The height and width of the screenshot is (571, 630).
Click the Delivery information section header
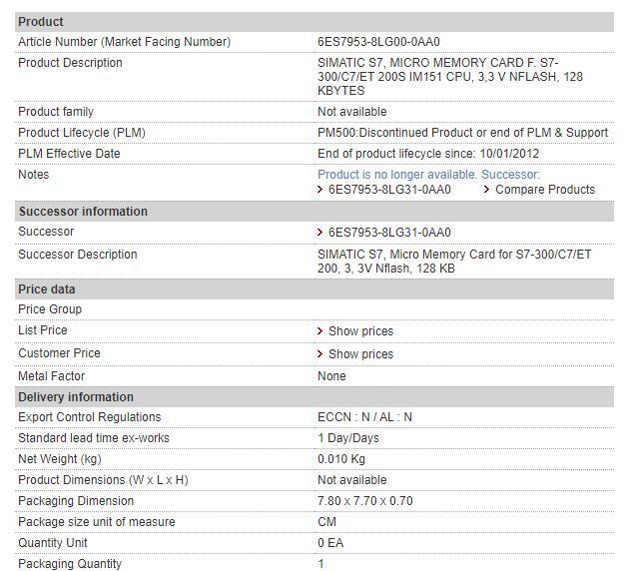click(x=76, y=397)
